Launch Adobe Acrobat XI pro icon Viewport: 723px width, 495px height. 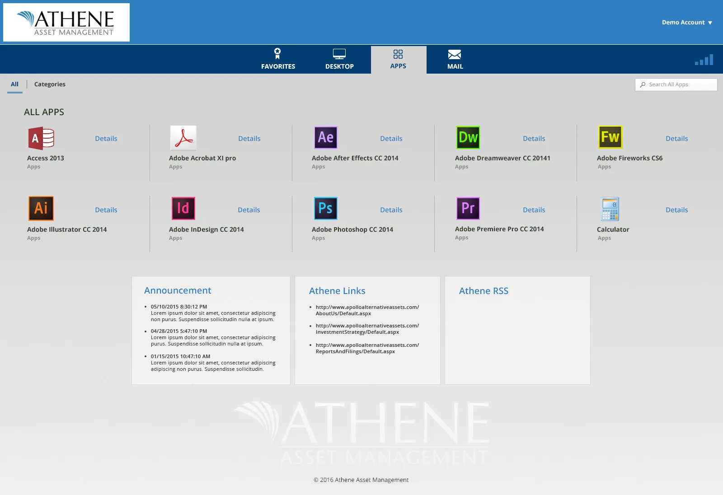[x=183, y=138]
